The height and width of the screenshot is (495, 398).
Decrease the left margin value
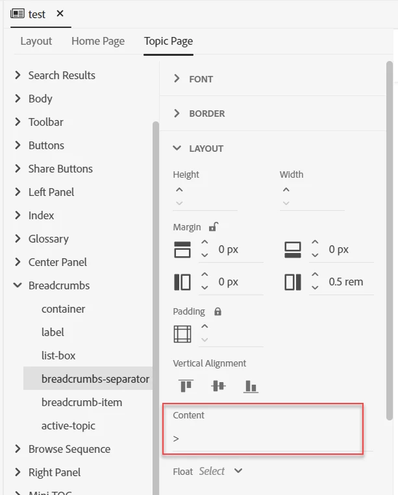(205, 287)
